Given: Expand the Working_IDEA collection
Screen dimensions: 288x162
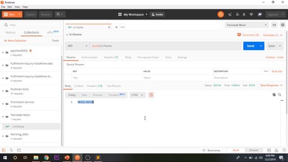Looking at the screenshot, I should [x=3, y=136].
